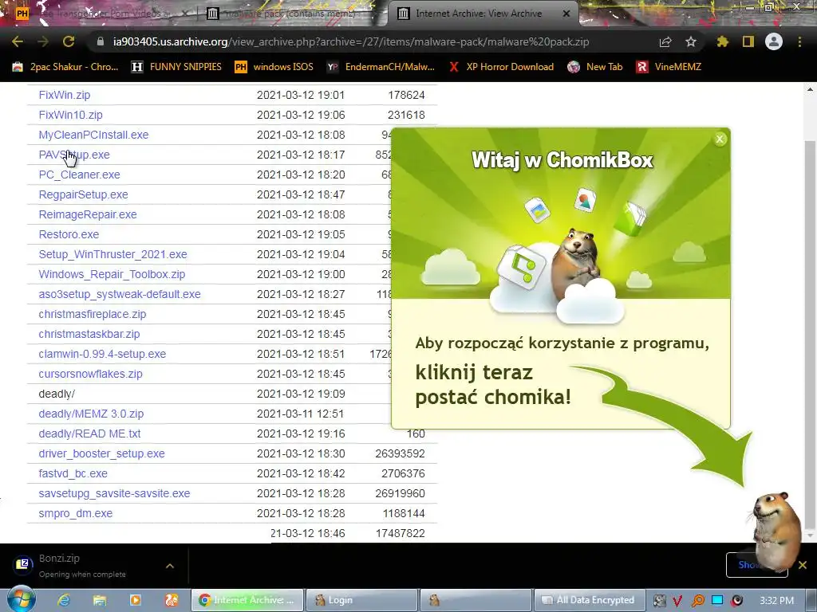This screenshot has height=612, width=817.
Task: Open the deadly/READ ME.txt link
Action: [89, 433]
